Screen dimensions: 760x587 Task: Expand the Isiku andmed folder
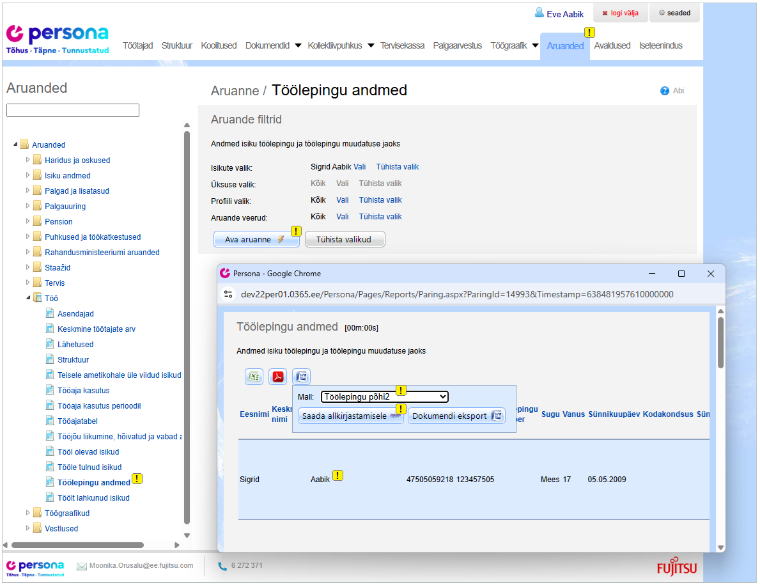(27, 175)
